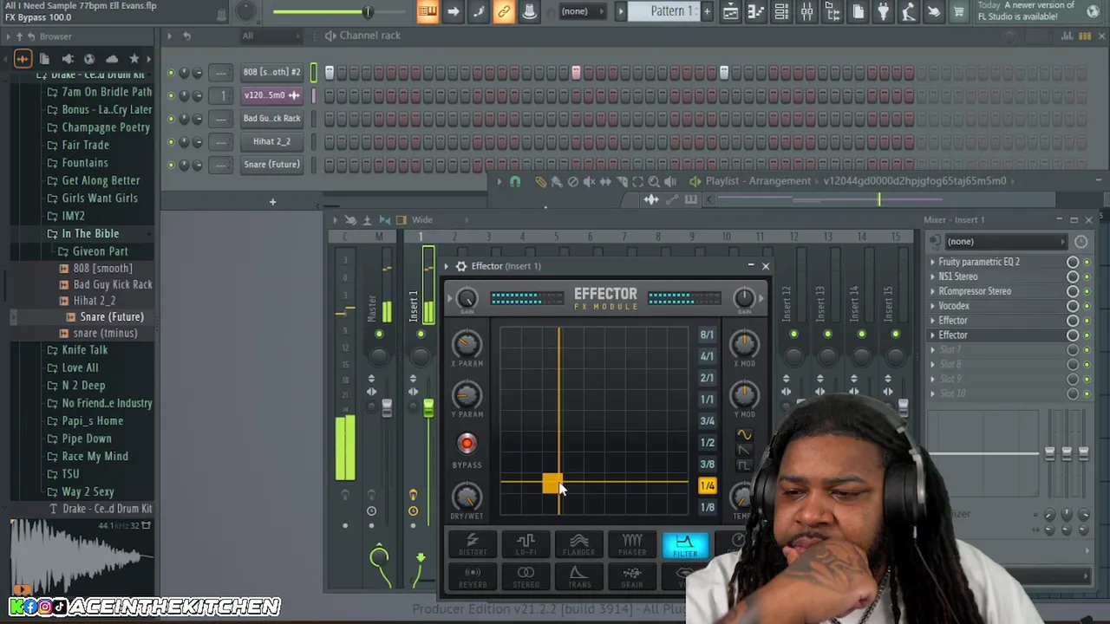This screenshot has height=624, width=1110.
Task: Click the X PARAM knob in Effector
Action: [467, 344]
